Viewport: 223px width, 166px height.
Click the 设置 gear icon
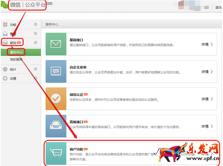[5, 78]
